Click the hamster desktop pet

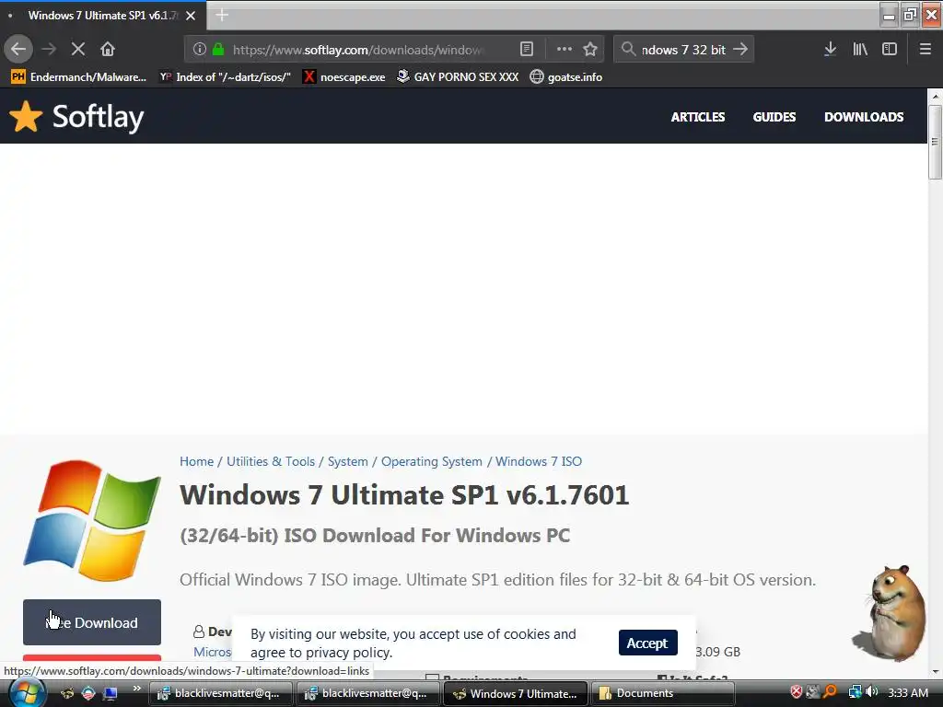[x=891, y=612]
